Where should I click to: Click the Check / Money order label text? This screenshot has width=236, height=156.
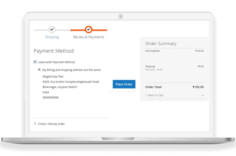tap(51, 124)
